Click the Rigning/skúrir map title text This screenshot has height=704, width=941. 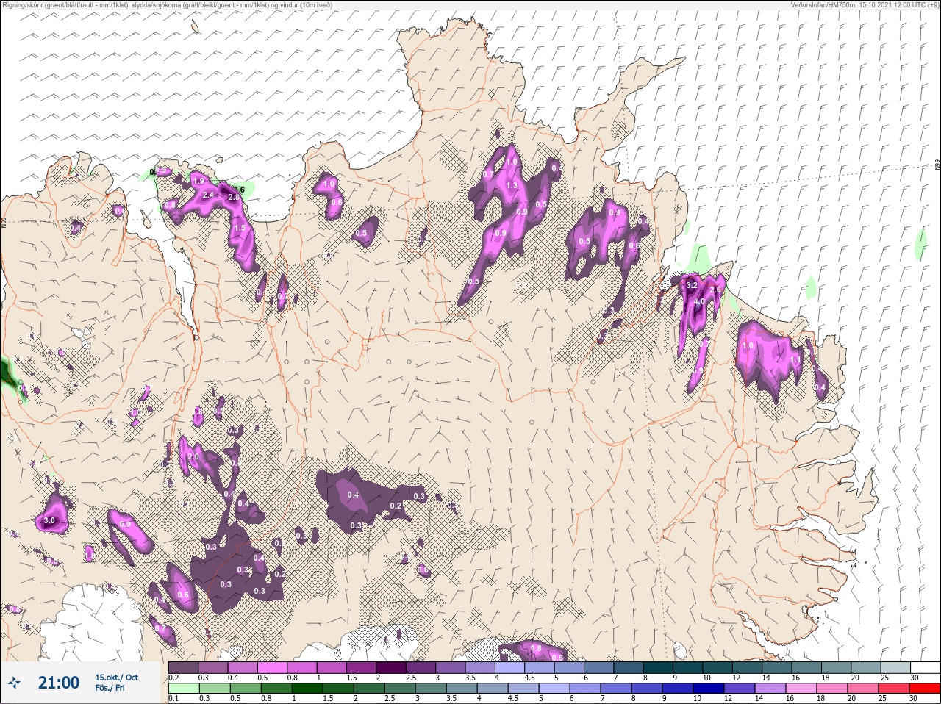coord(167,4)
